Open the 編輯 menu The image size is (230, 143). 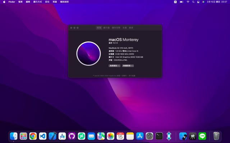click(28, 2)
